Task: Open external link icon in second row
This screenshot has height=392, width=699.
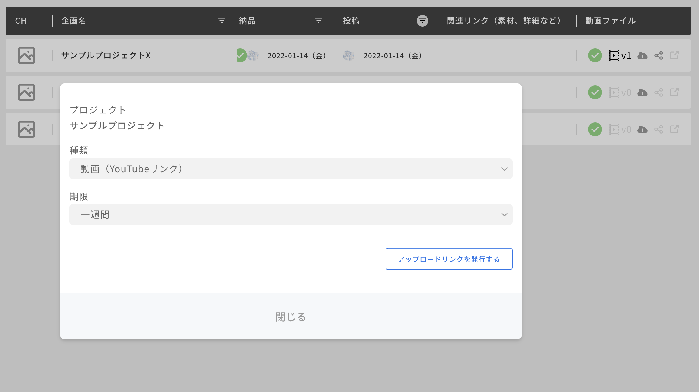Action: point(674,92)
